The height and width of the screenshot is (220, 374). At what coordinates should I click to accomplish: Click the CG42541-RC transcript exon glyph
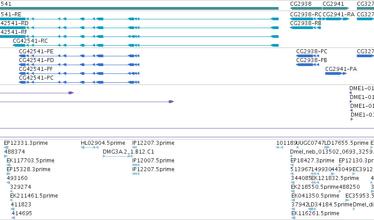pos(19,45)
